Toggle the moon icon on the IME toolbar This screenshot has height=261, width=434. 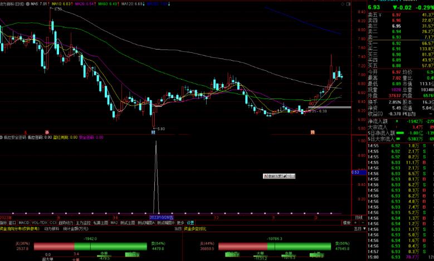[x=284, y=176]
